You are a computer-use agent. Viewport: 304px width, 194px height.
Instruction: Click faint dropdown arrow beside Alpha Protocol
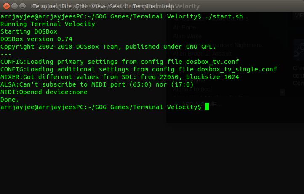click(282, 92)
